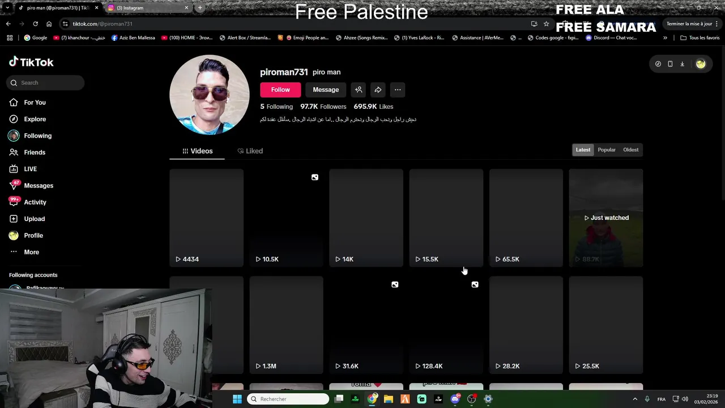The height and width of the screenshot is (408, 725).
Task: Open the photo post with 31.6K views
Action: [x=366, y=325]
